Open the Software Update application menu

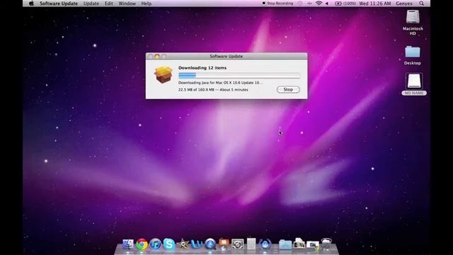click(59, 4)
